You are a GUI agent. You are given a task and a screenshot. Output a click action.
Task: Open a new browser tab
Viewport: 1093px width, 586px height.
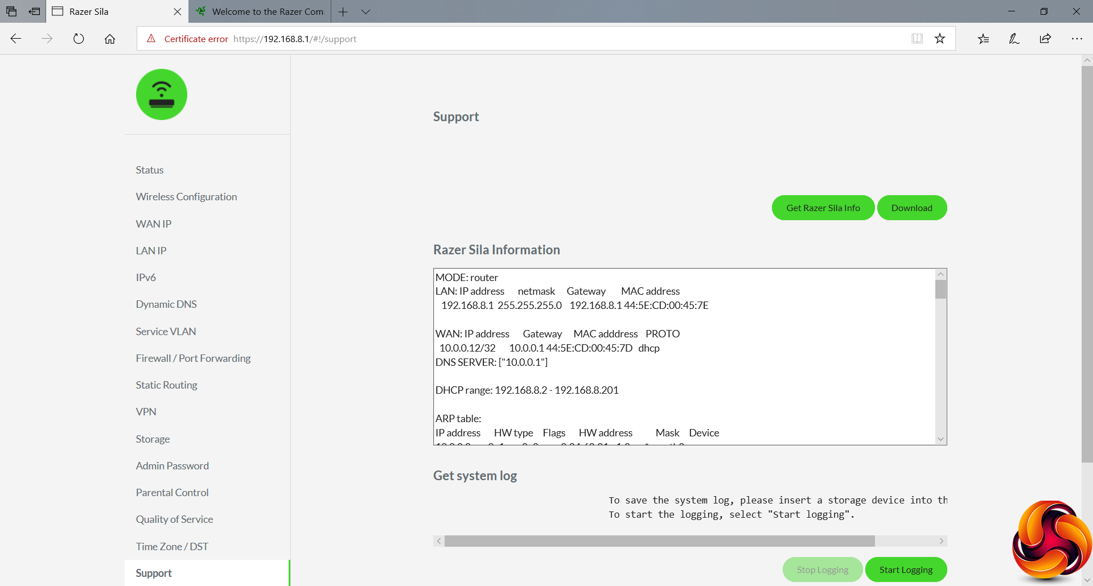pyautogui.click(x=343, y=11)
